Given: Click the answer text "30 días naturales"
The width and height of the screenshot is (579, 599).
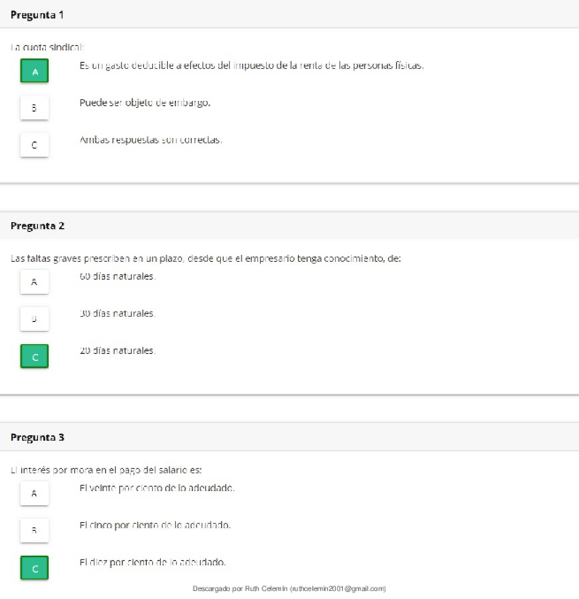Looking at the screenshot, I should [118, 313].
